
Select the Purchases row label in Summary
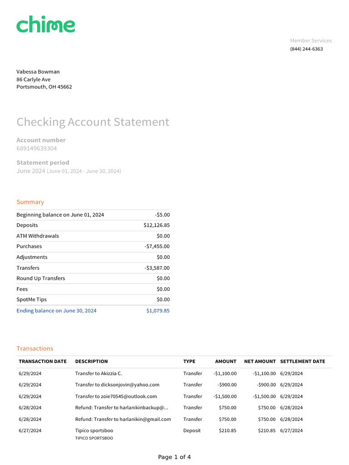(x=29, y=247)
